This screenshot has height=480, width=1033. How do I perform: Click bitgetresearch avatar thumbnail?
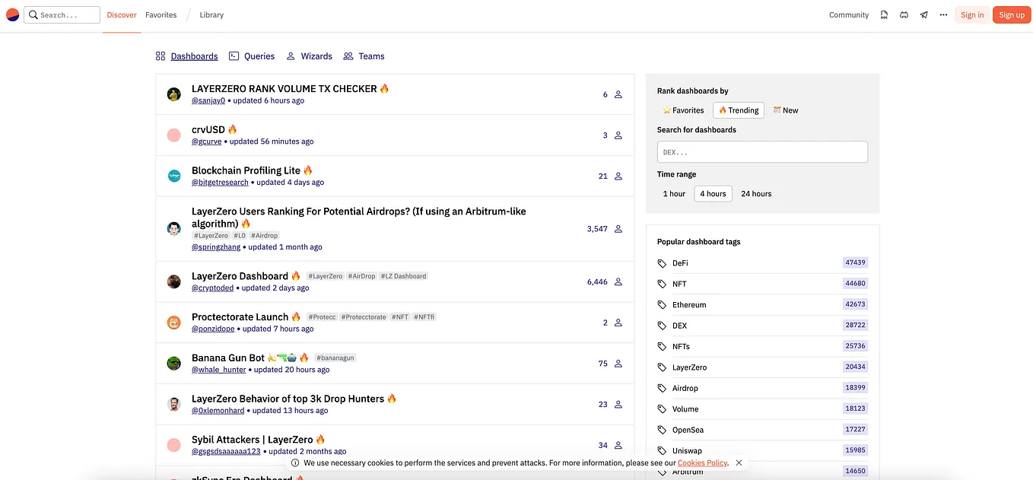point(173,176)
